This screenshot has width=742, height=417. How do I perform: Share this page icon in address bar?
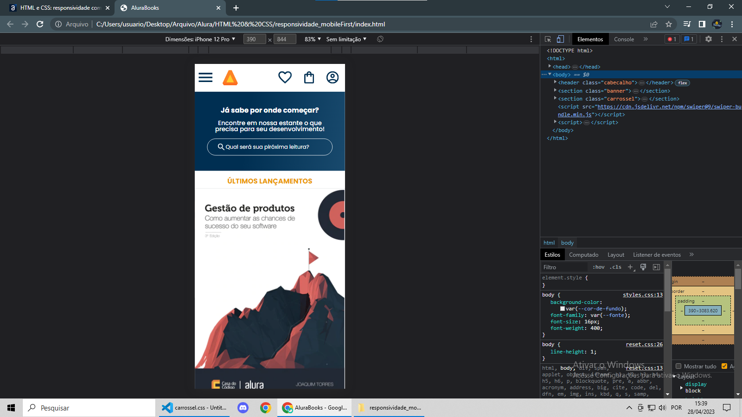click(654, 24)
